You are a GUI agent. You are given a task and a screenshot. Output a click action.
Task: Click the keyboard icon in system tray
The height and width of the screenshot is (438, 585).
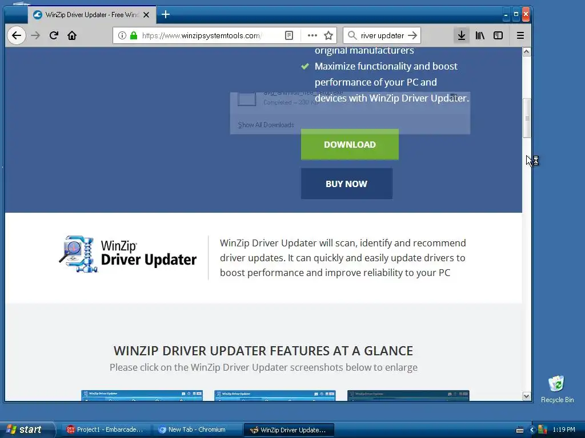pos(520,430)
